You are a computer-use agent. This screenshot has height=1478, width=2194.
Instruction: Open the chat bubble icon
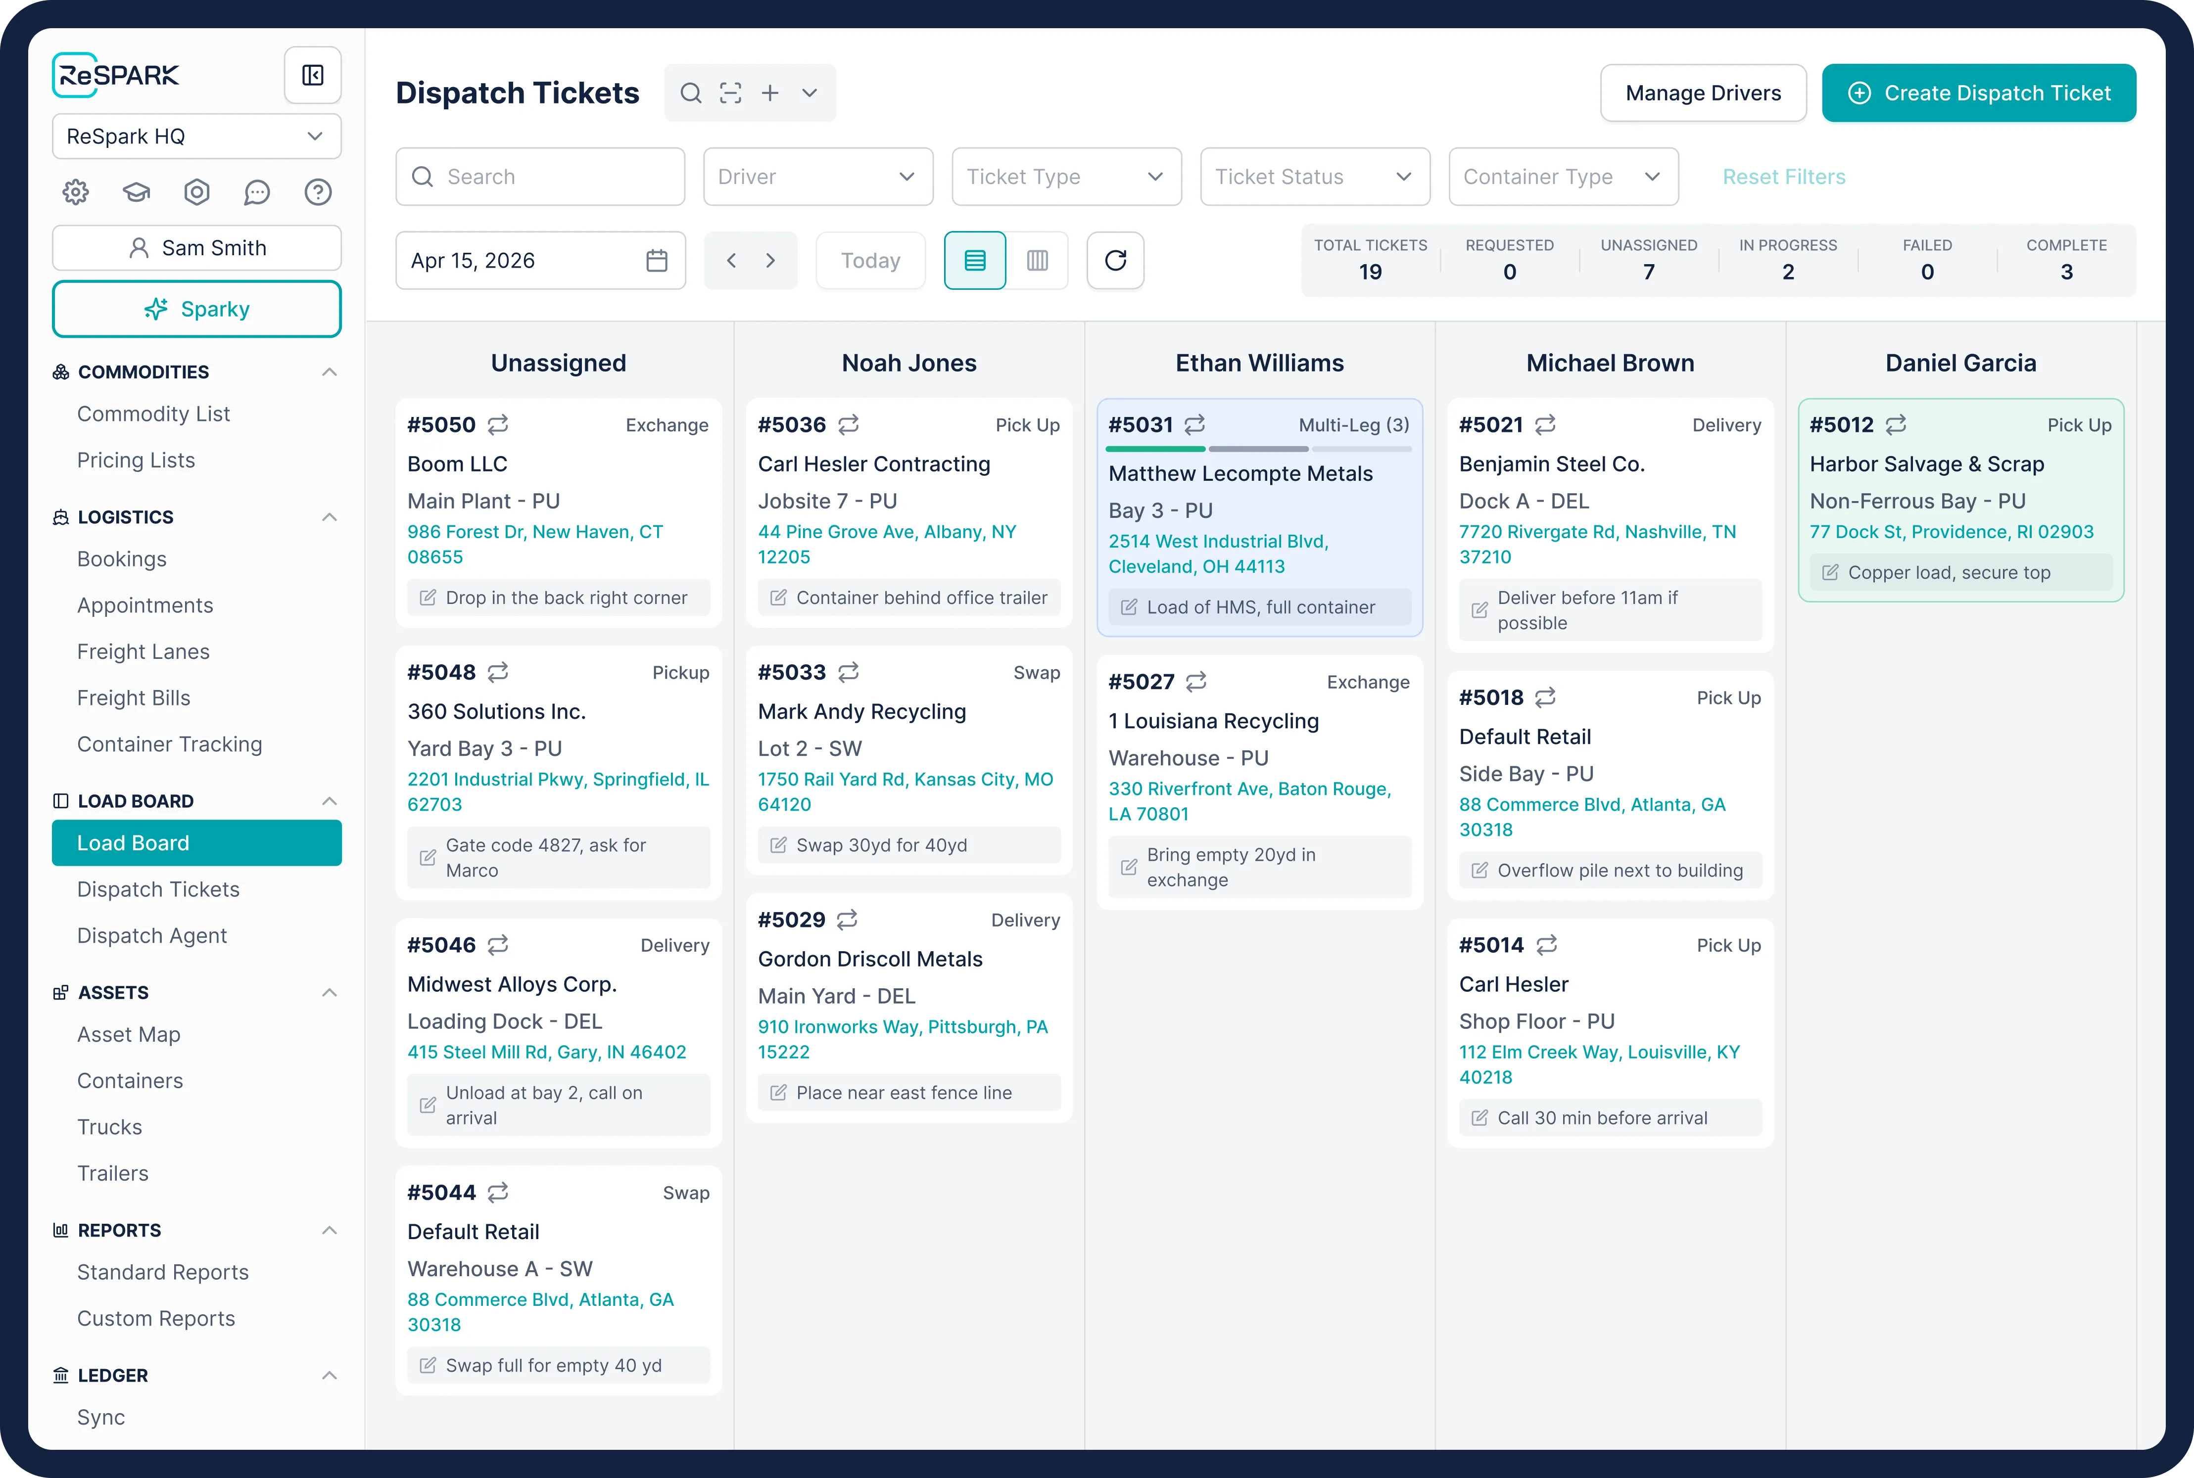pos(256,192)
